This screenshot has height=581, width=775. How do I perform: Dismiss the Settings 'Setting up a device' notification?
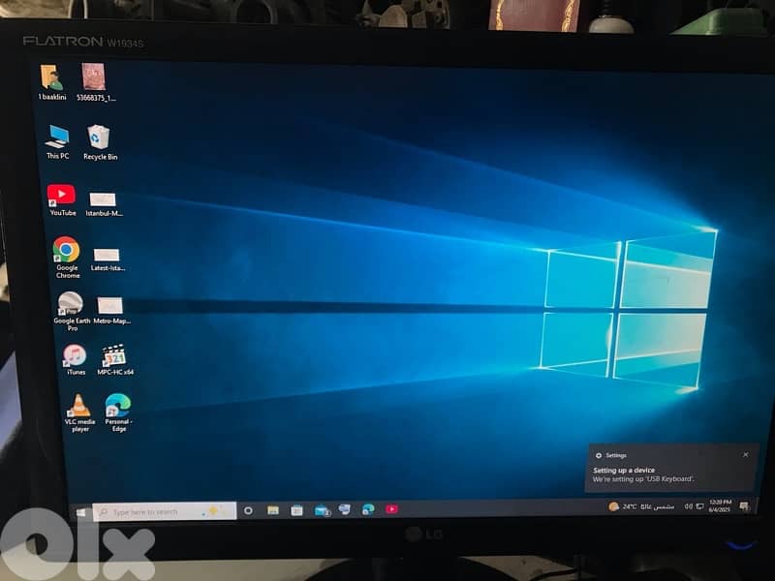[745, 454]
